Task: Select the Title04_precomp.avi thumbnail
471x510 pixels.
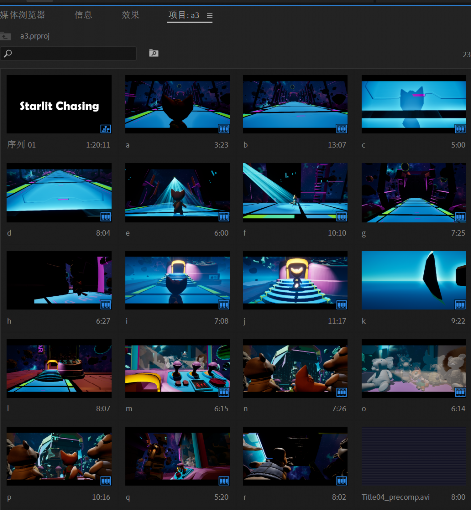Action: (x=413, y=456)
